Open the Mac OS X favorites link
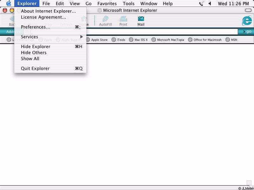 coord(138,40)
